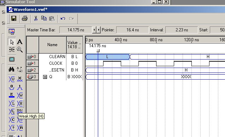Viewport: 225px width, 137px height.
Task: Select the CLEARN signal row
Action: pyautogui.click(x=57, y=57)
